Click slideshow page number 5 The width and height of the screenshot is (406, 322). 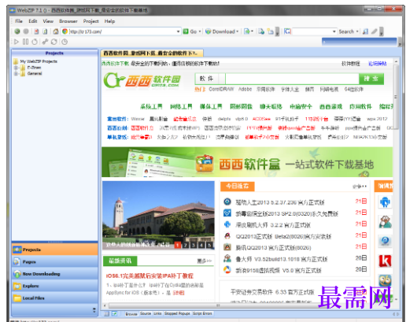[x=210, y=245]
